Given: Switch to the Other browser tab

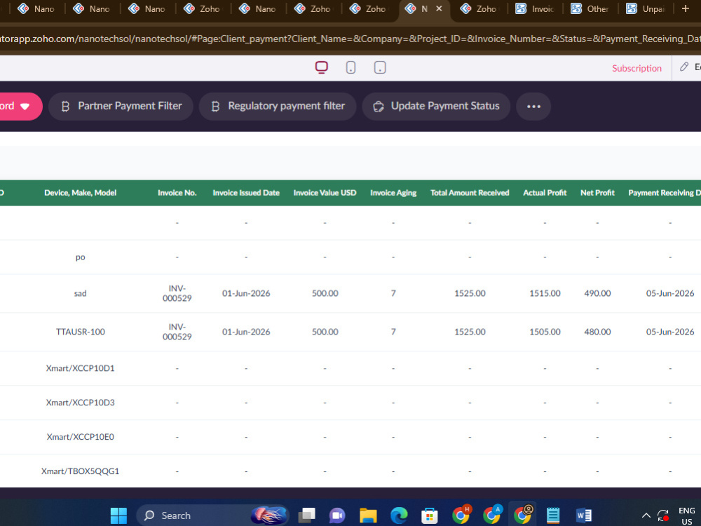Looking at the screenshot, I should 590,9.
